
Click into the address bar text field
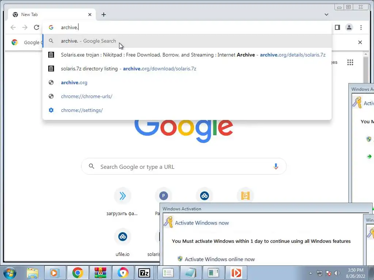187,27
